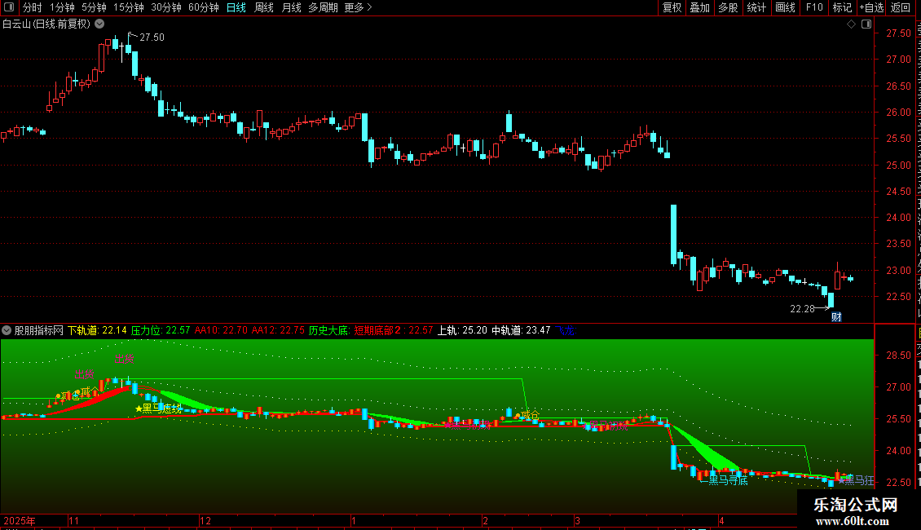Open the 多周期 multi-period view
The height and width of the screenshot is (530, 921).
click(x=323, y=7)
